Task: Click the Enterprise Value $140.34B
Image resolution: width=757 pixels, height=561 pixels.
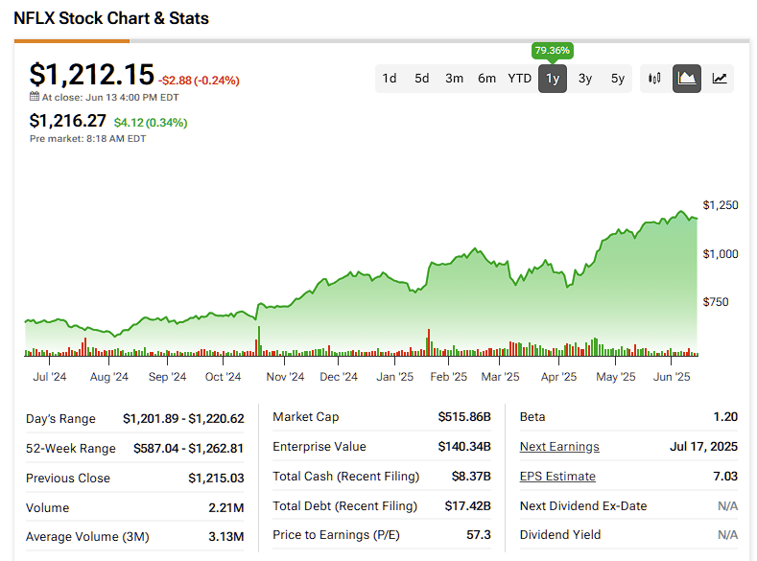Action: [x=464, y=447]
